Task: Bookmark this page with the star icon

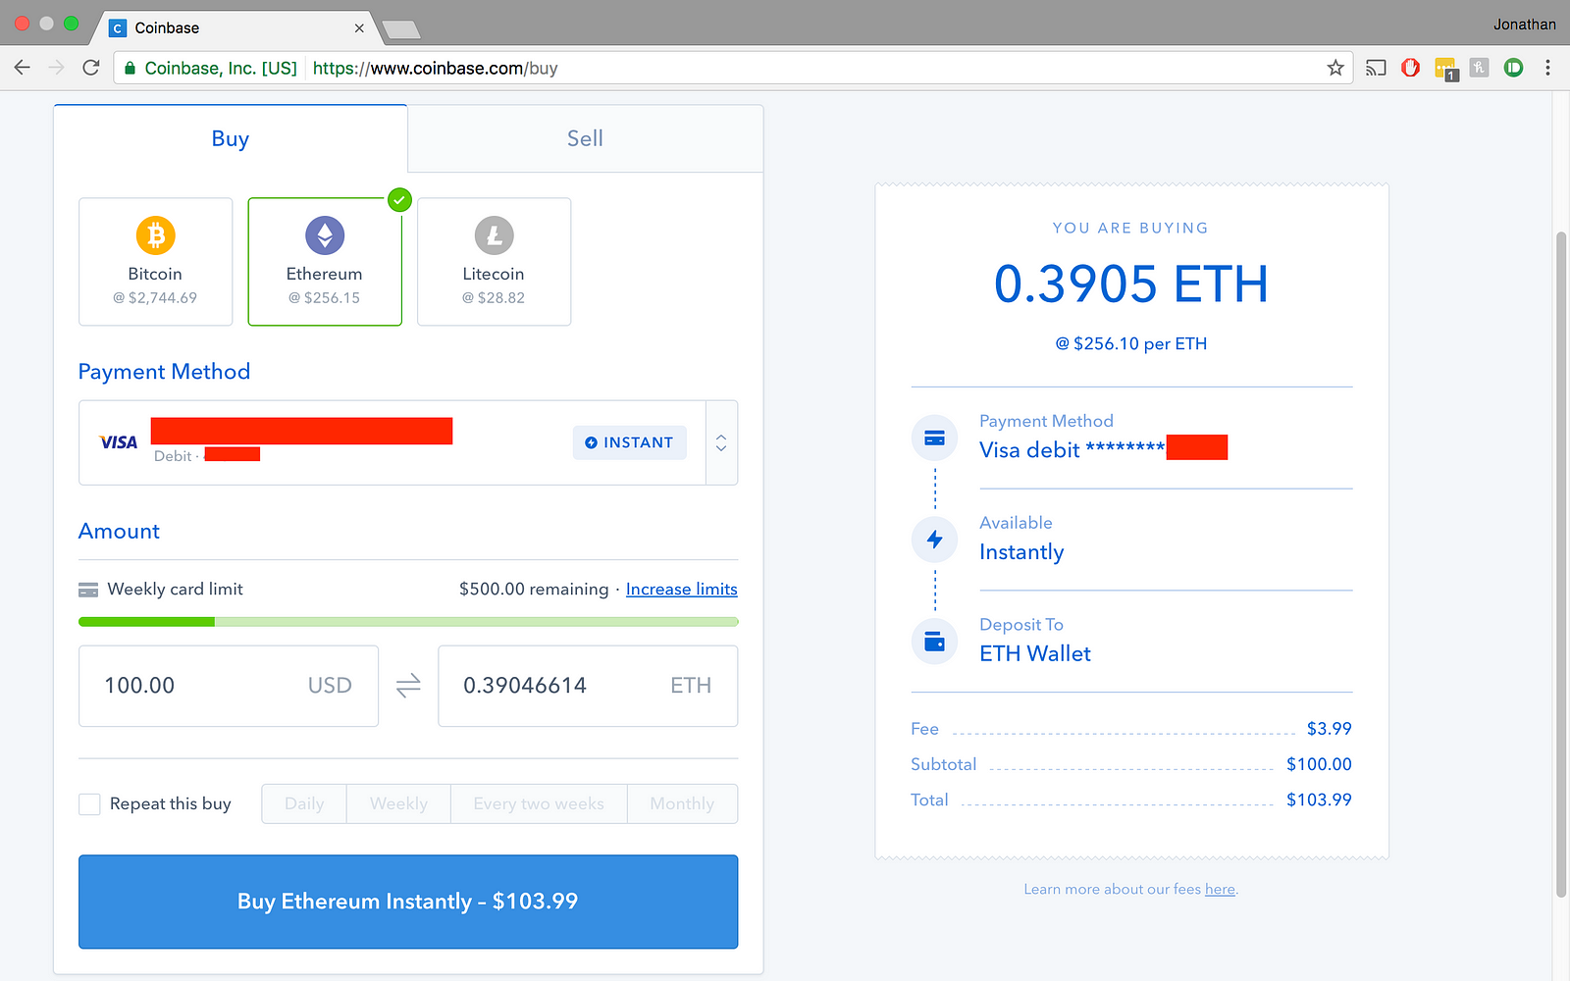Action: 1334,68
